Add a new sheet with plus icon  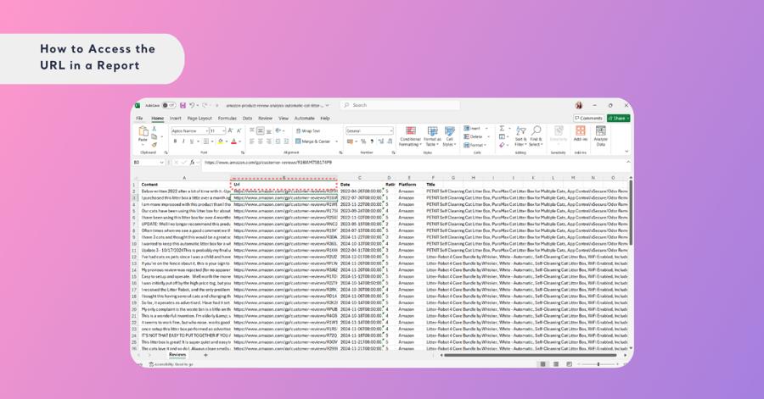(x=205, y=355)
